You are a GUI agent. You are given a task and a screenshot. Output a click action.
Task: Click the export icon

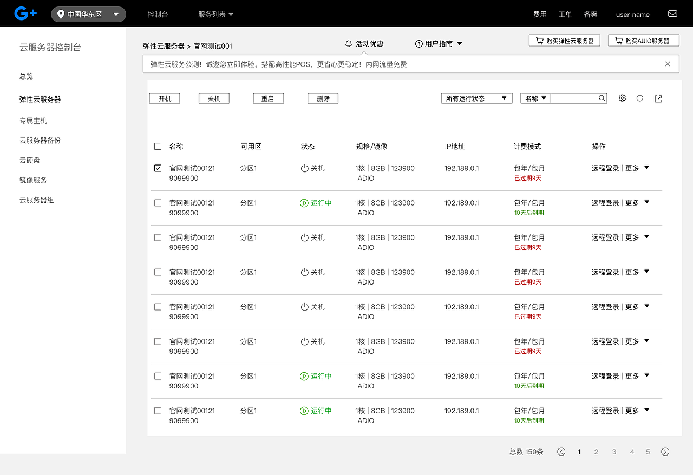658,98
